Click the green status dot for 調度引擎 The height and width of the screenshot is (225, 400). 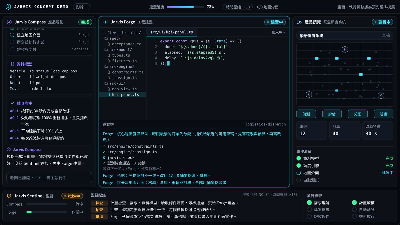299,166
